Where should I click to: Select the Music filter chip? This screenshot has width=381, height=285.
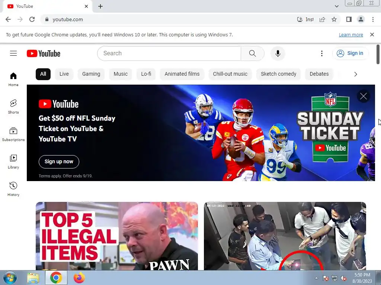click(121, 74)
